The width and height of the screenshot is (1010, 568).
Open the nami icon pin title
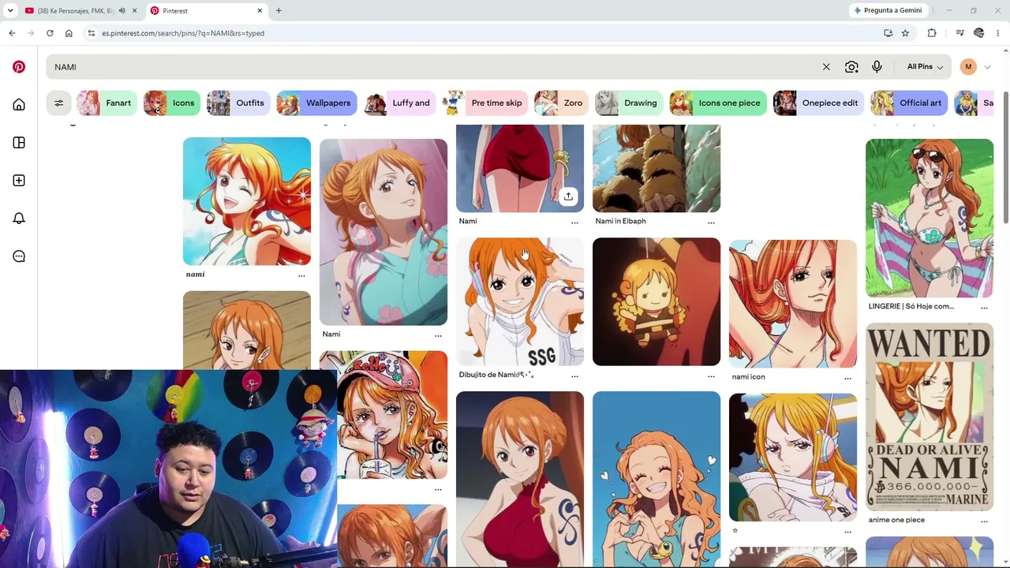[x=748, y=377]
